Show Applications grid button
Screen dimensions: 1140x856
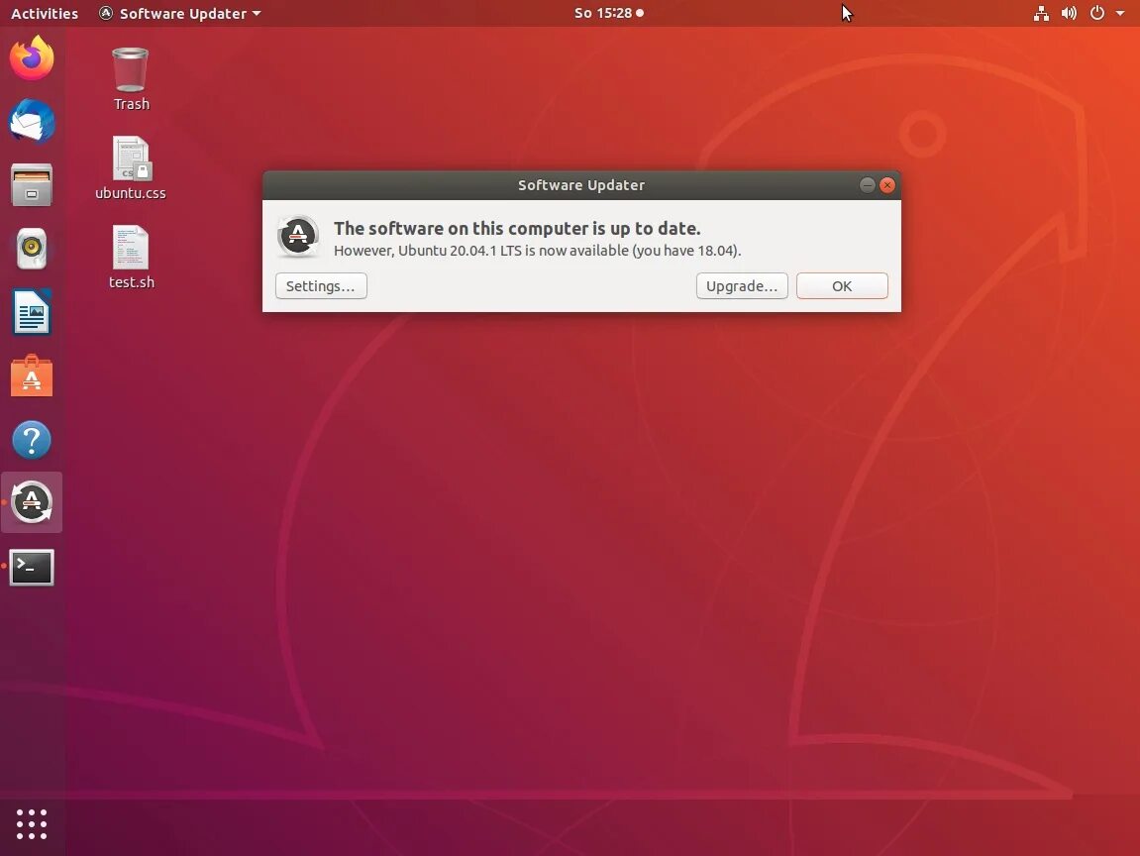point(32,824)
